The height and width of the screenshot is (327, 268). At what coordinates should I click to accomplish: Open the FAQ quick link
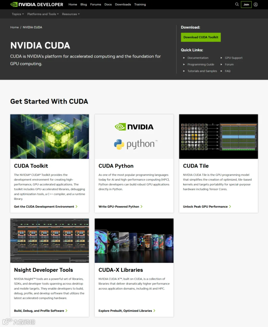228,71
